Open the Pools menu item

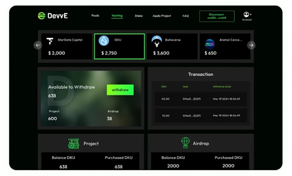click(95, 15)
